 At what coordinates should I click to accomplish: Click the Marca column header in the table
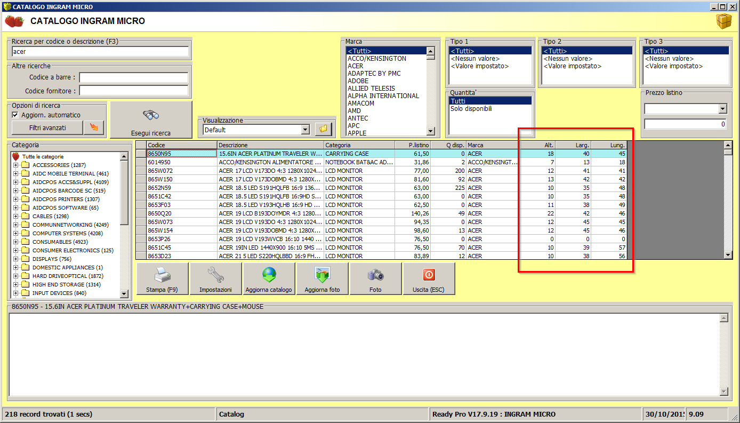coord(493,145)
